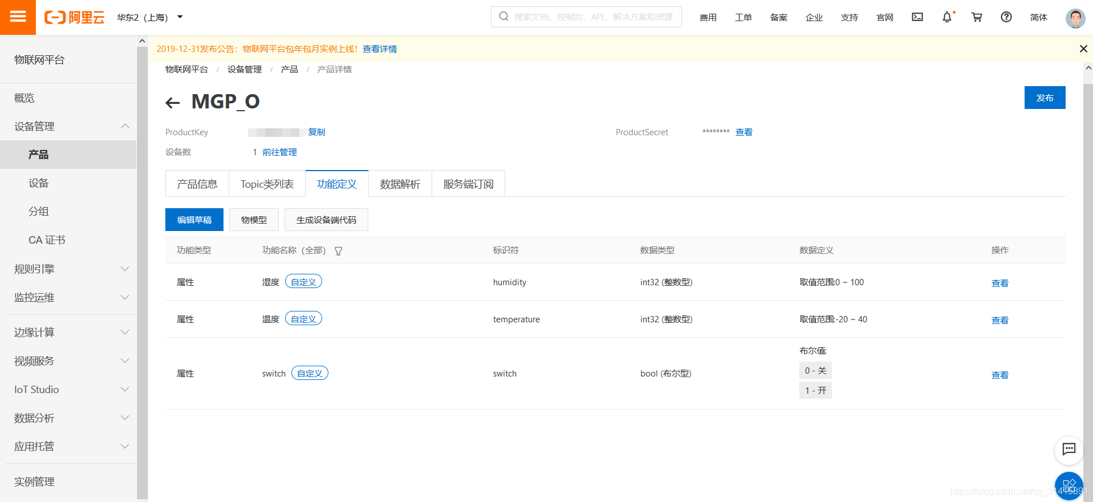Viewport: 1093px width, 502px height.
Task: Click 物联网平台 breadcrumb
Action: click(186, 70)
